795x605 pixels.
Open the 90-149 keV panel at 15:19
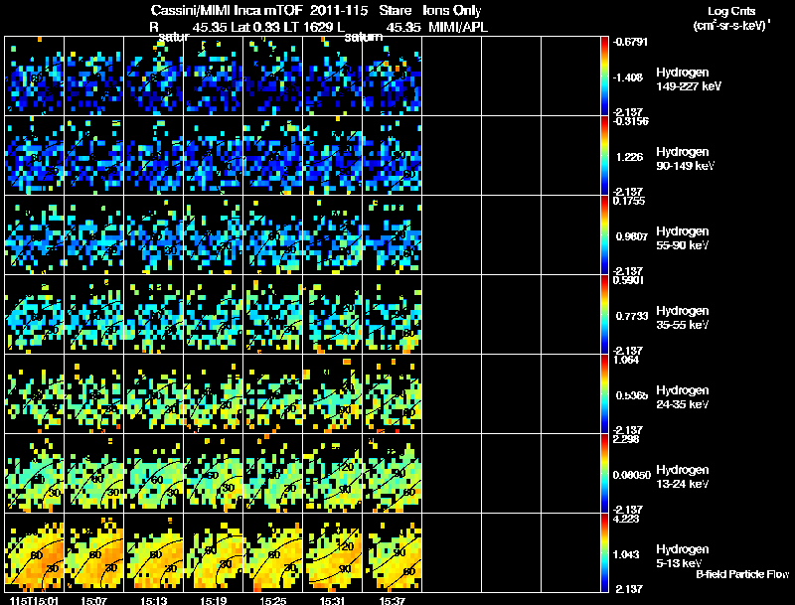click(213, 156)
